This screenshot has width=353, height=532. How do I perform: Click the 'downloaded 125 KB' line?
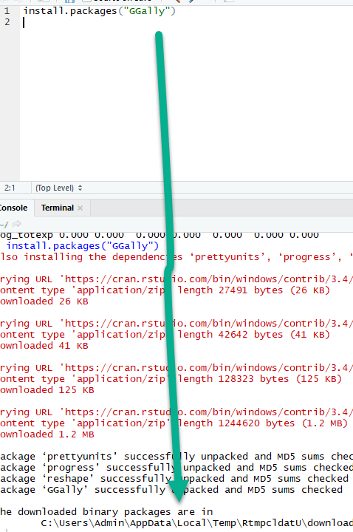[47, 390]
